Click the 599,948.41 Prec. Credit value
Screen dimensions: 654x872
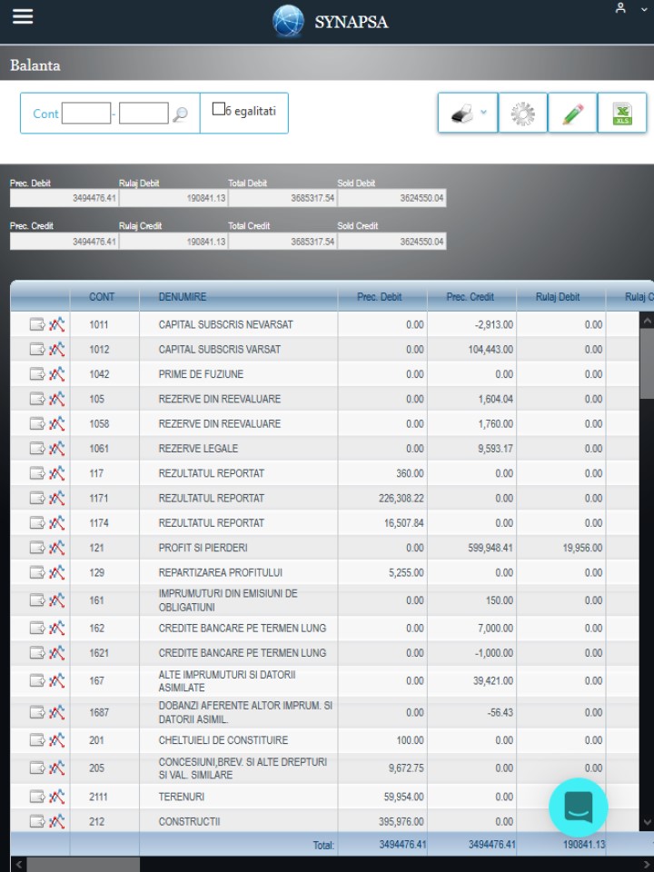pyautogui.click(x=490, y=548)
